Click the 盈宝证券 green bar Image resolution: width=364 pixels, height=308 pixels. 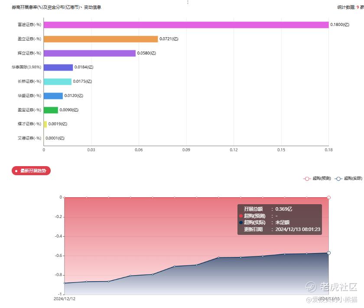click(51, 110)
